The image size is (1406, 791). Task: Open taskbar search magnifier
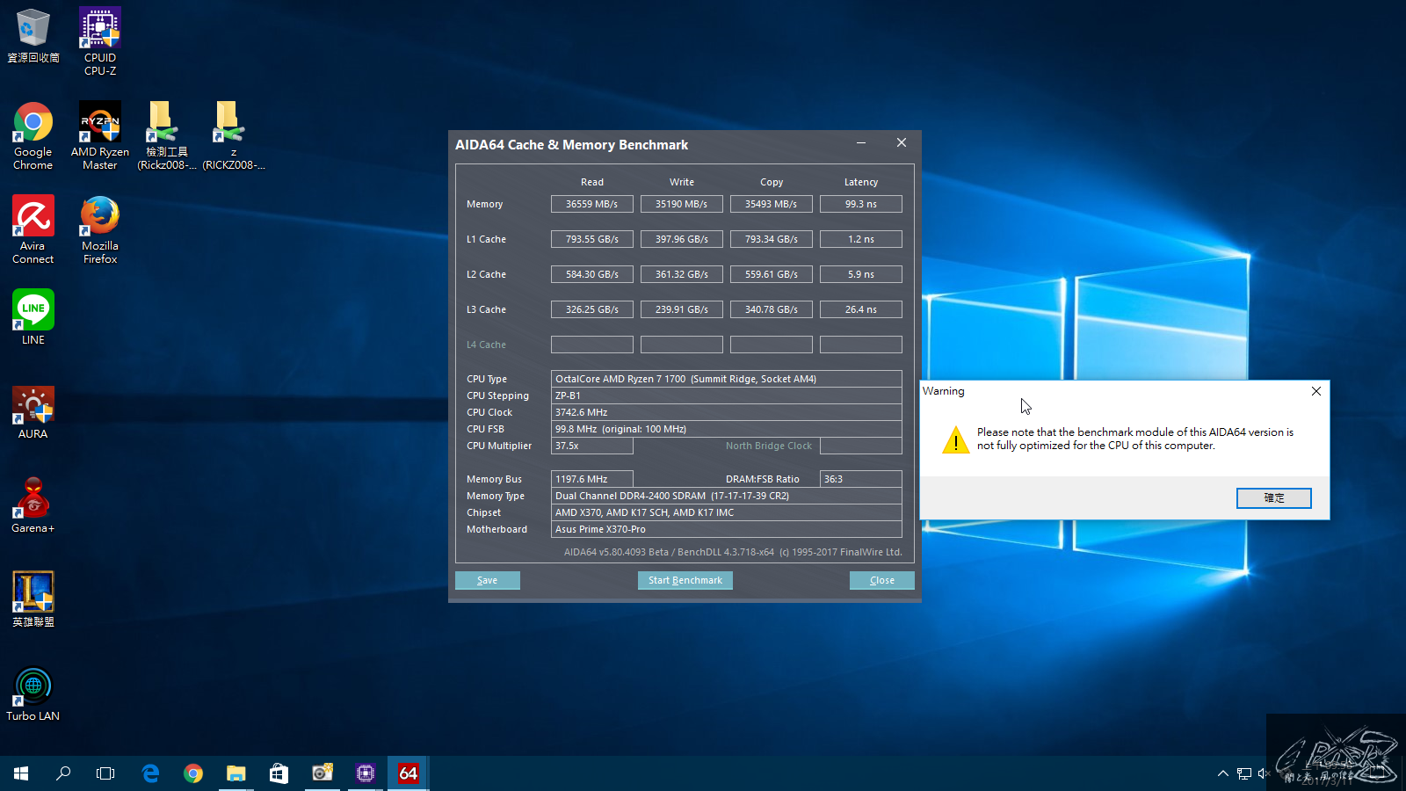coord(63,773)
